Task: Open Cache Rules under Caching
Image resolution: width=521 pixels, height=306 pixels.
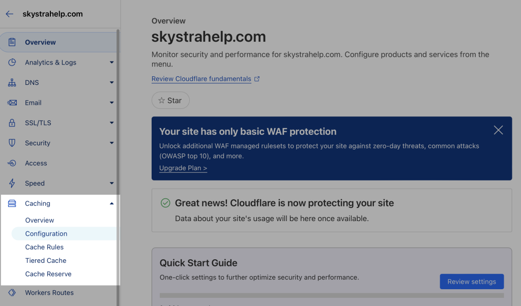Action: [44, 247]
